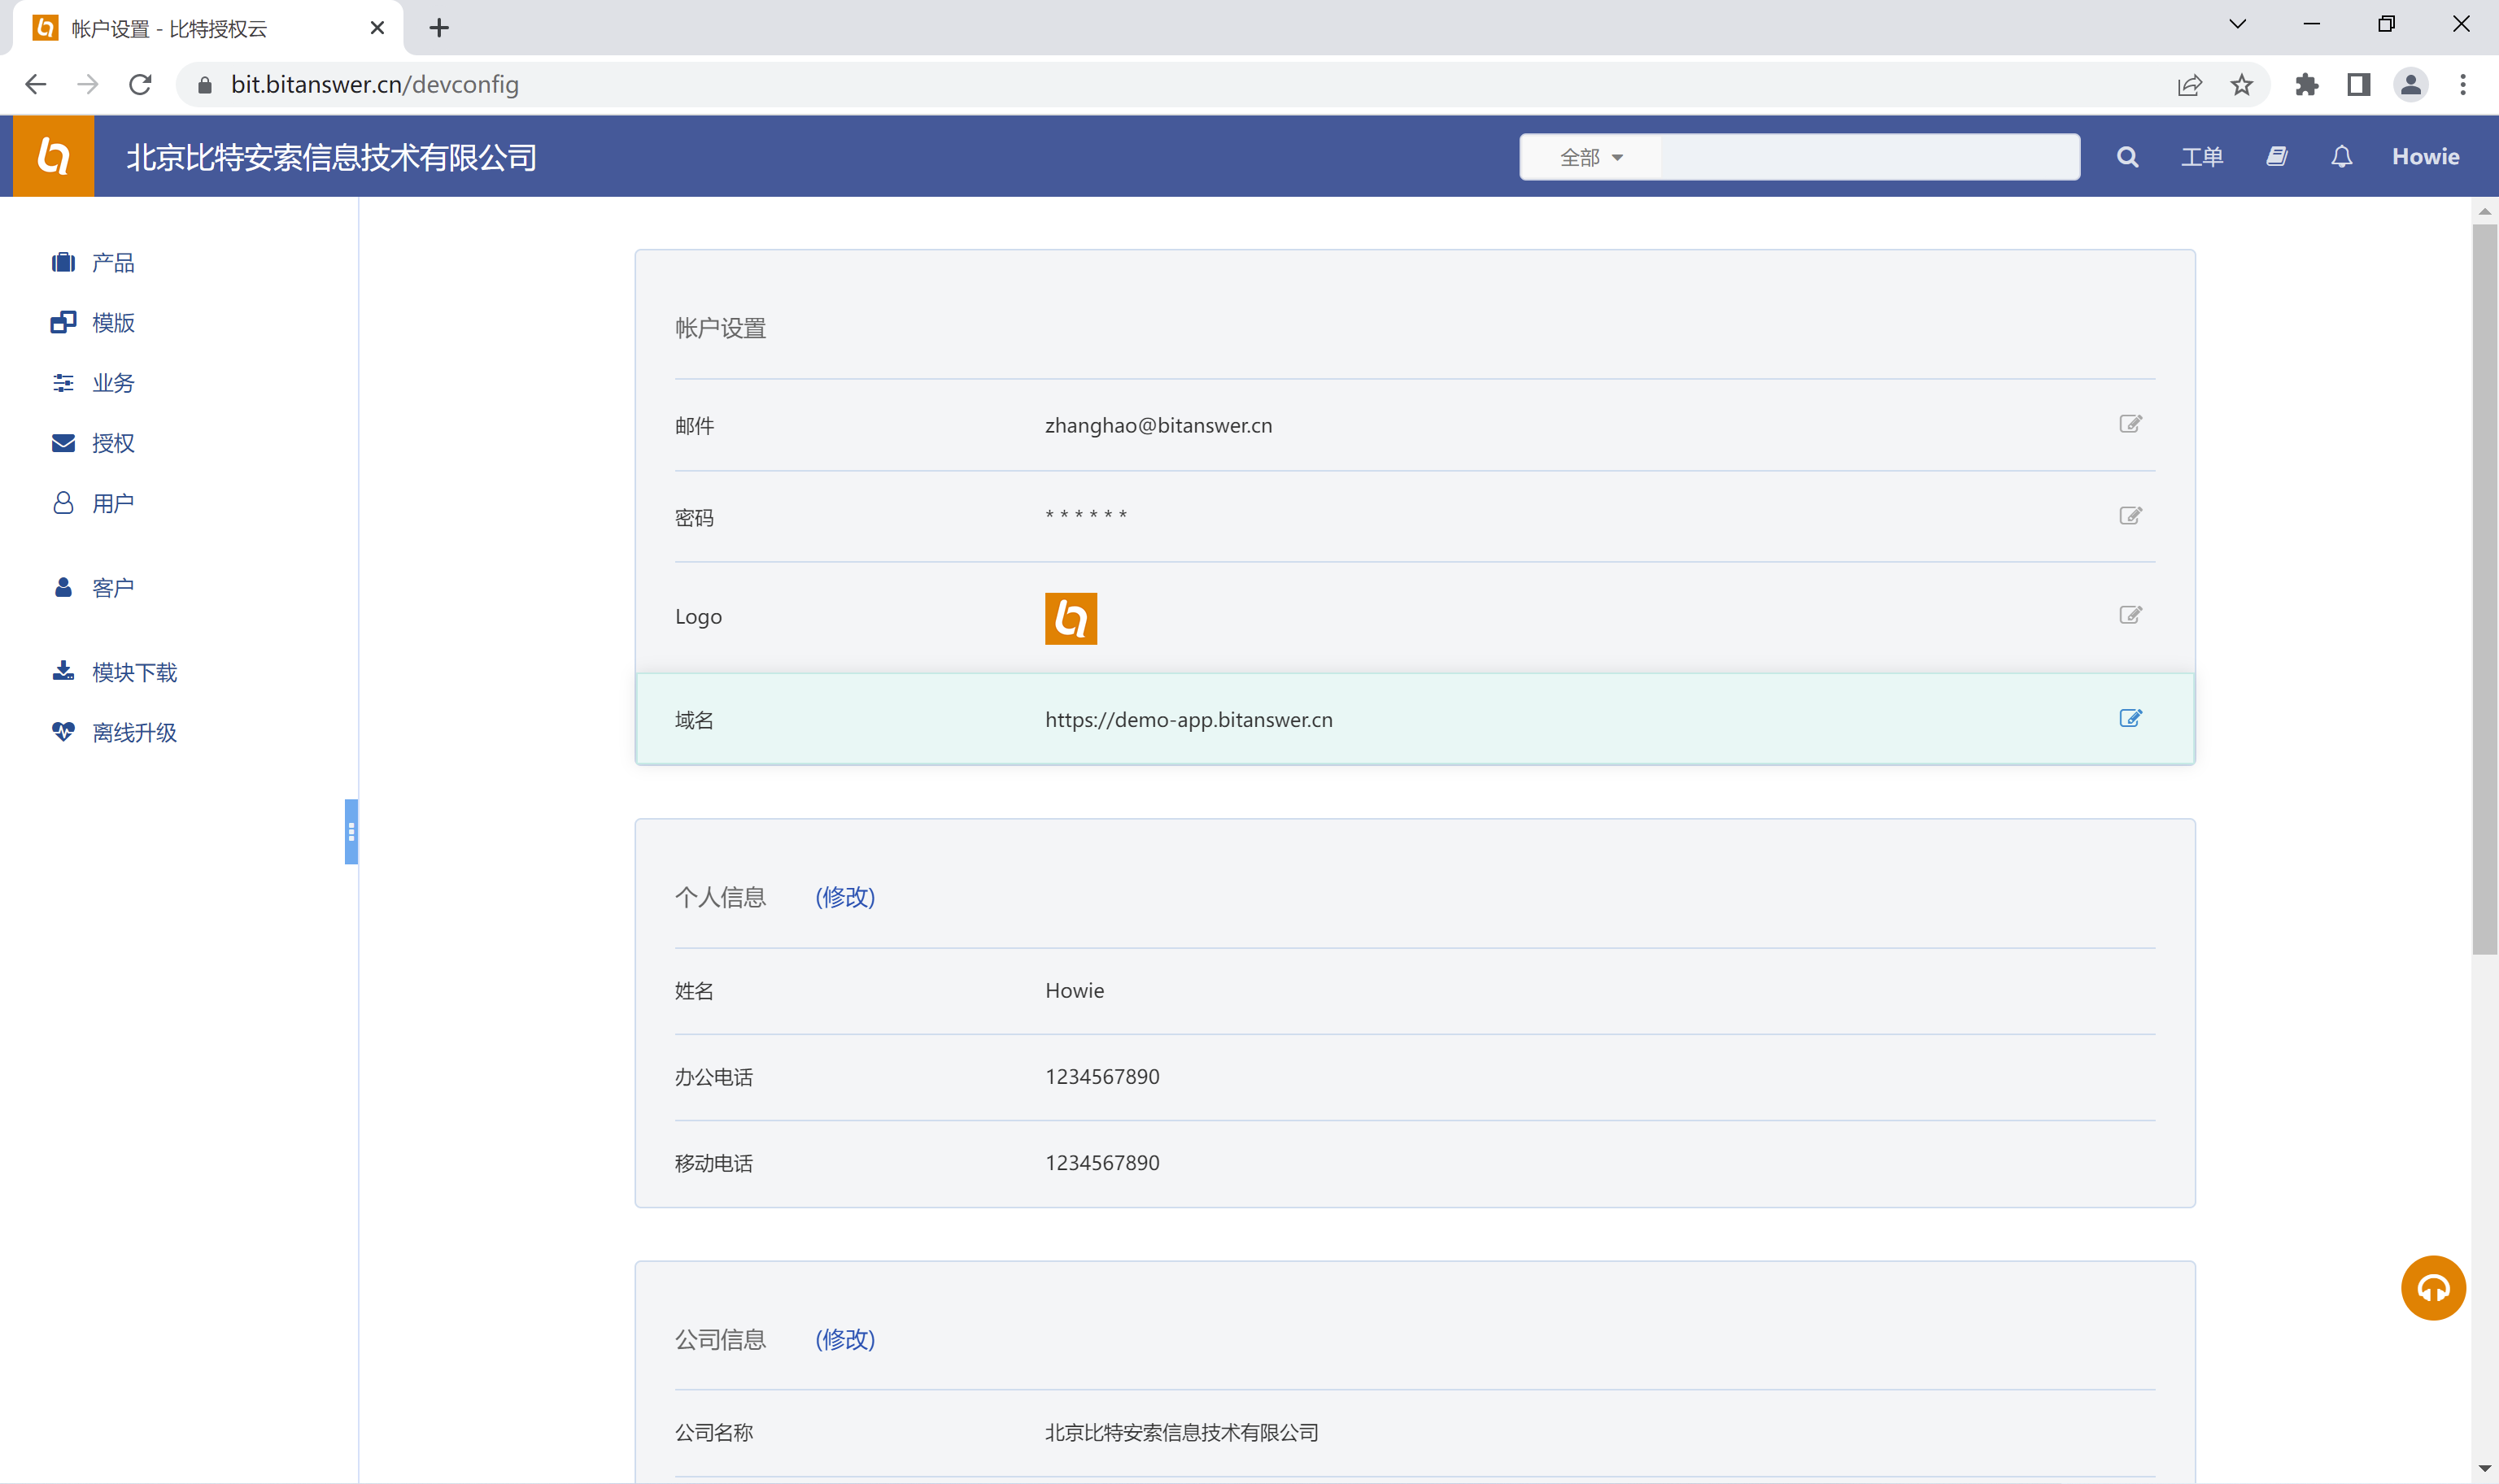Screen dimensions: 2499x1484
Task: Click the edit icon for 邮件 row
Action: pos(2130,424)
